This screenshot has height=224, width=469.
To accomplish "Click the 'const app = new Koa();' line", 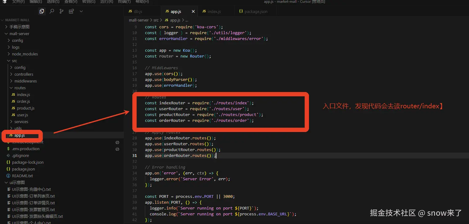I will point(171,50).
